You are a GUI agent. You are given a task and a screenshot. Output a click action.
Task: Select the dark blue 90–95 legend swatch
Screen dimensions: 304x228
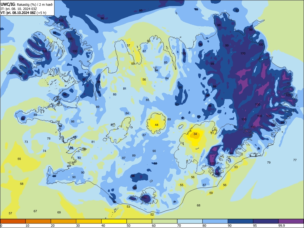click(240, 221)
